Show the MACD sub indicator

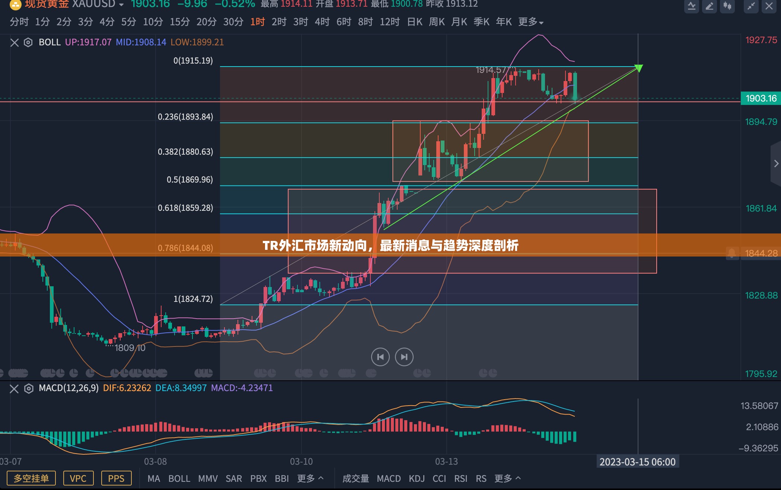(x=389, y=478)
